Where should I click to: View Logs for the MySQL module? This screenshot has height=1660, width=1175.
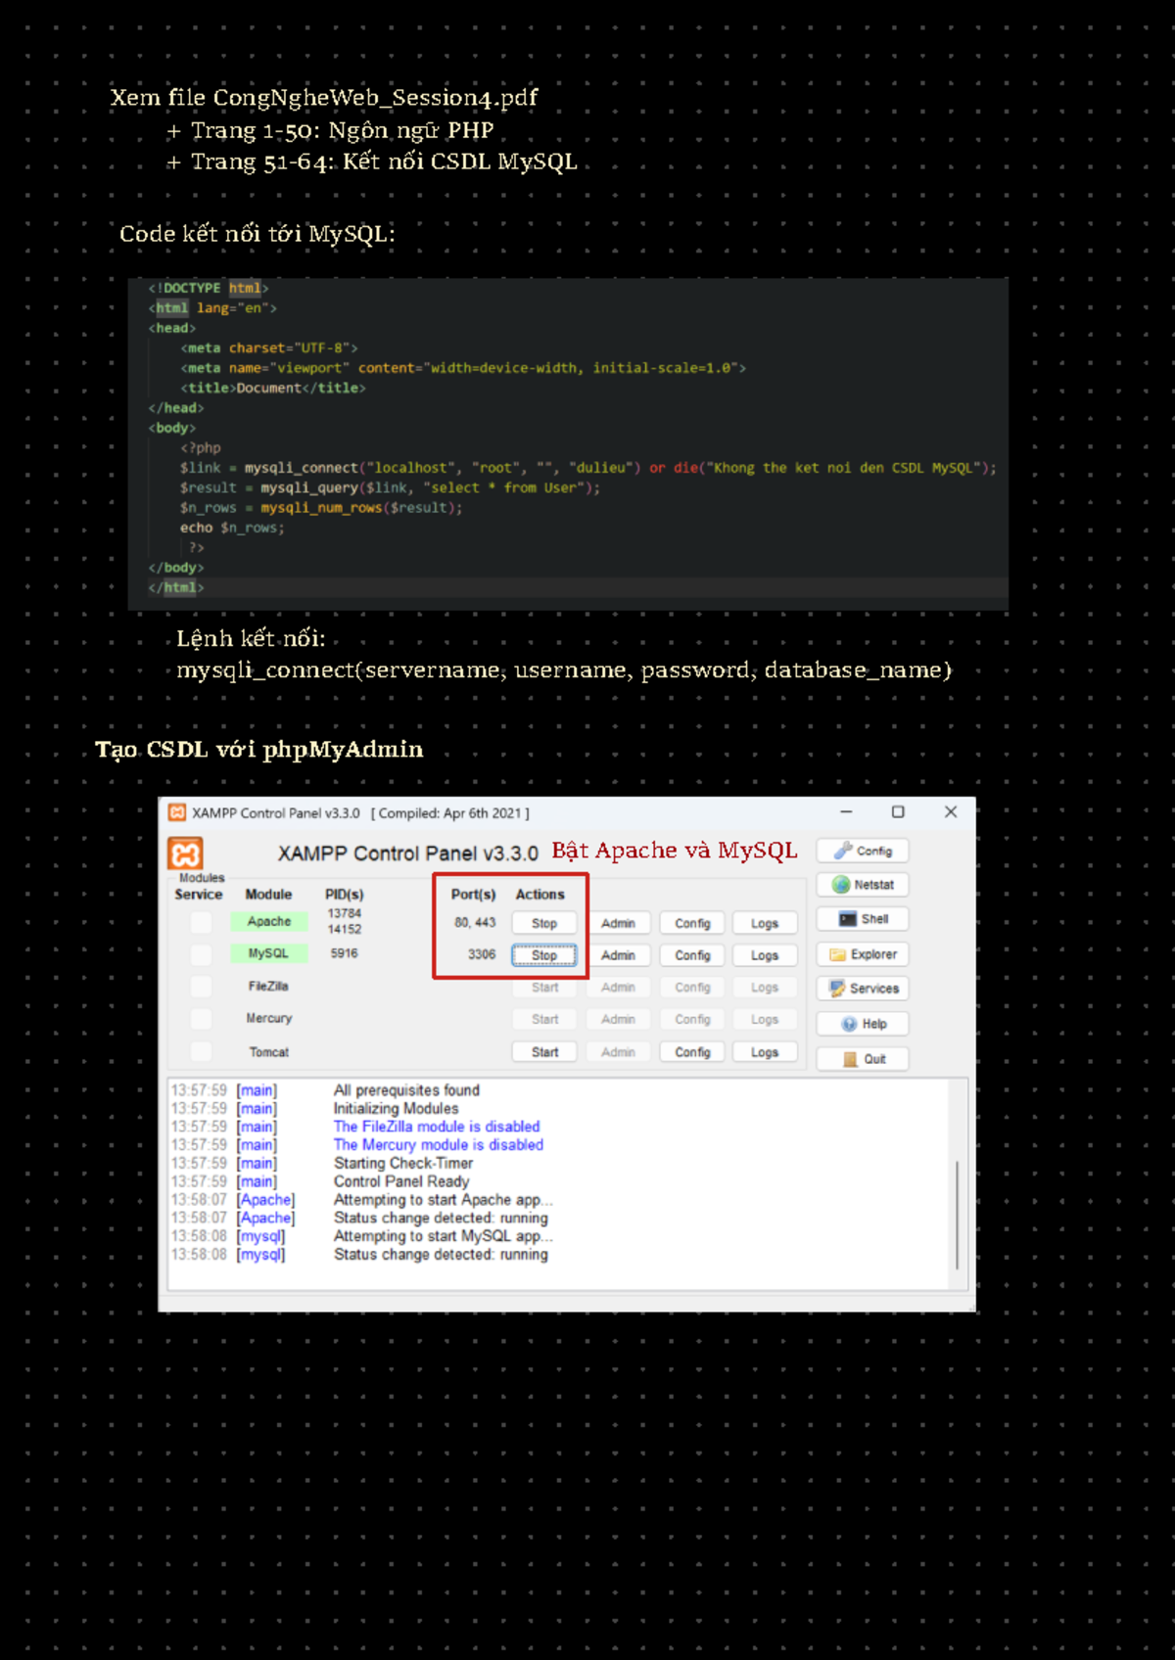pyautogui.click(x=765, y=955)
